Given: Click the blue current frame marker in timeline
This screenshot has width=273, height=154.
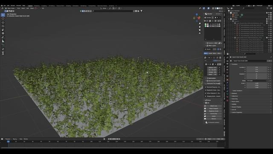Looking at the screenshot, I should tap(8, 142).
